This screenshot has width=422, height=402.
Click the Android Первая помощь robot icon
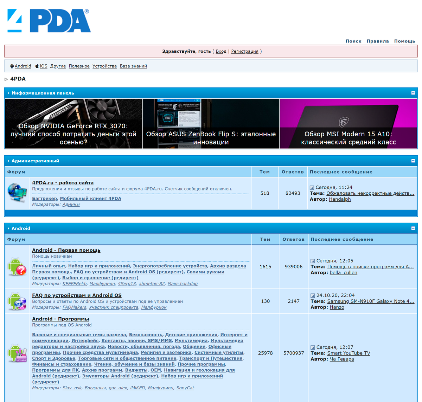point(17,266)
